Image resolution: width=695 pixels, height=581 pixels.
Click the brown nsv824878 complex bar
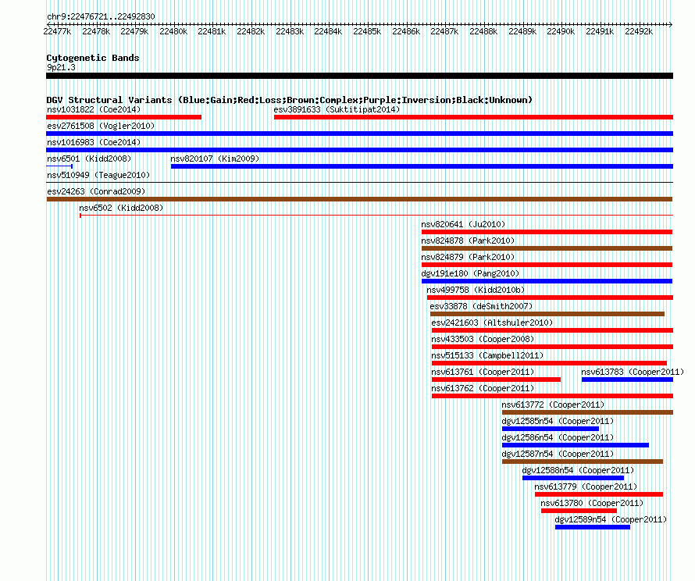tap(547, 248)
